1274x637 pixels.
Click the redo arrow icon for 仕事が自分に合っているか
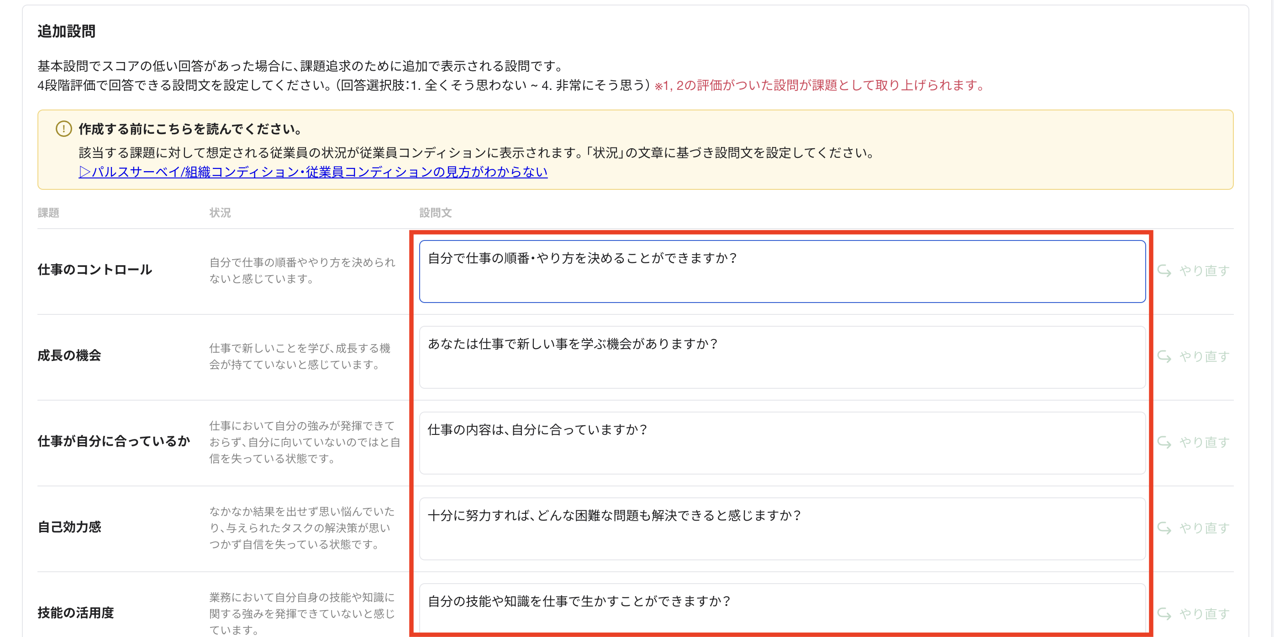pos(1164,442)
